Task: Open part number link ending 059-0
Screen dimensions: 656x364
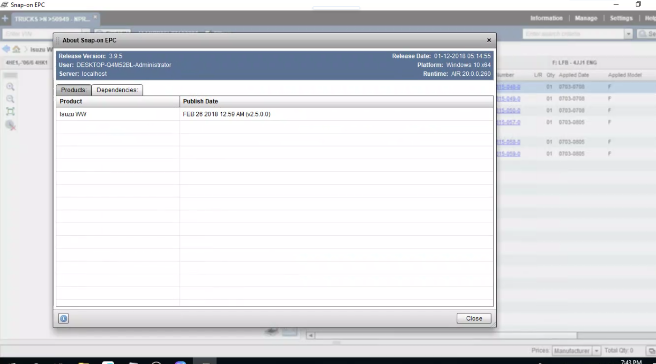Action: click(x=508, y=153)
